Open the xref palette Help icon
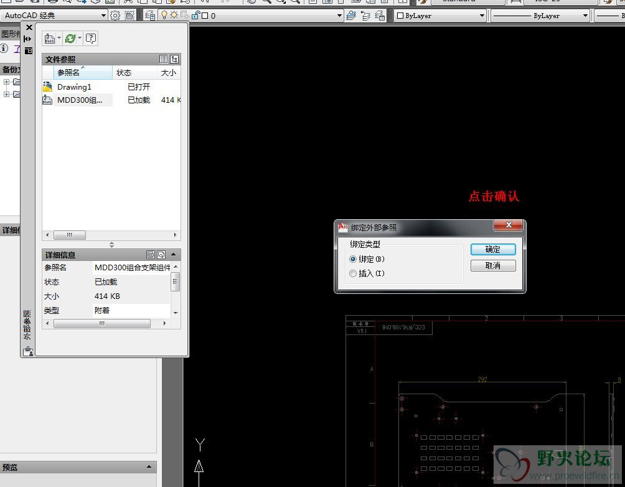 [x=91, y=38]
